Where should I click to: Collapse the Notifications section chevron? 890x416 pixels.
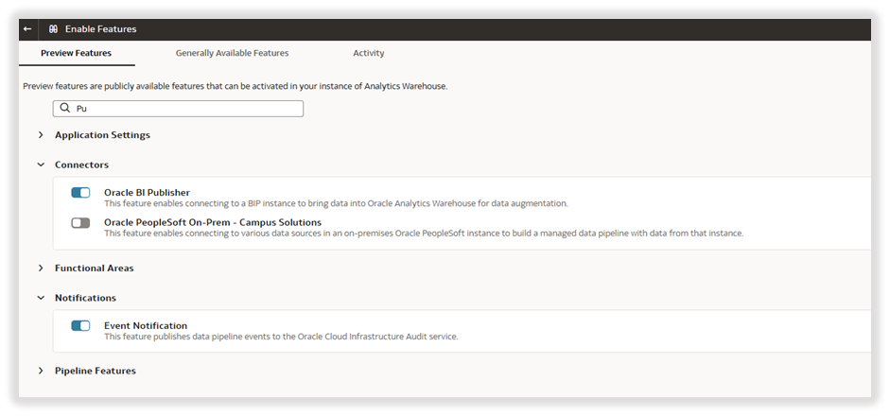tap(41, 298)
